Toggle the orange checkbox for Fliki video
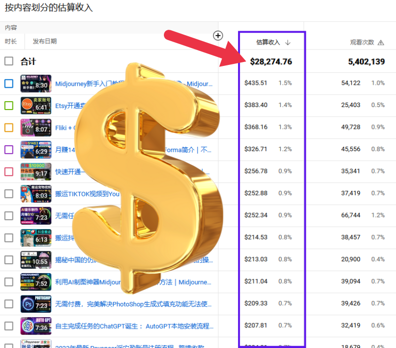396x348 pixels. coord(9,127)
